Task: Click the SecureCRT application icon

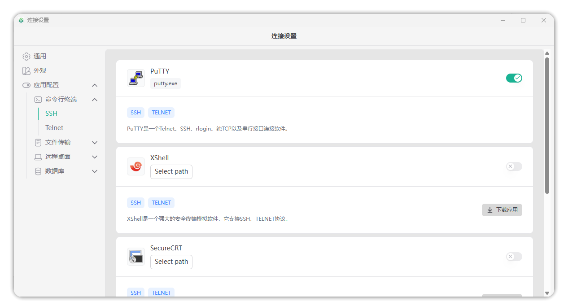Action: click(135, 257)
